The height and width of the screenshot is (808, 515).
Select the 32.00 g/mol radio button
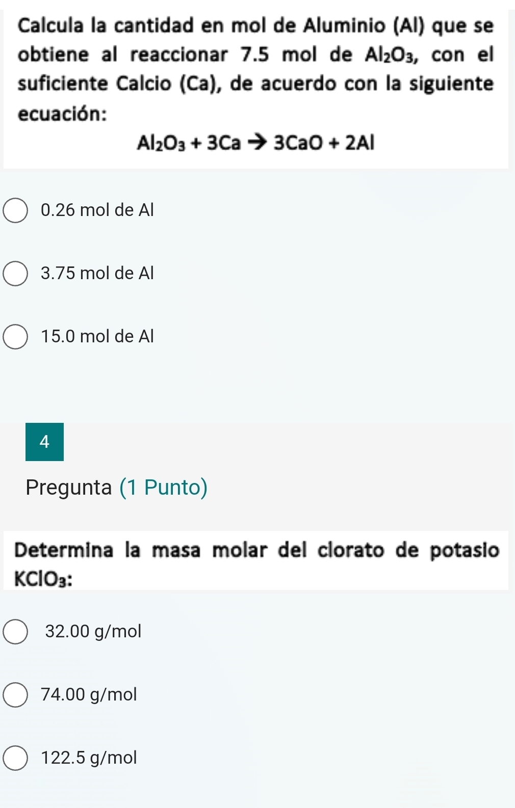click(x=16, y=632)
